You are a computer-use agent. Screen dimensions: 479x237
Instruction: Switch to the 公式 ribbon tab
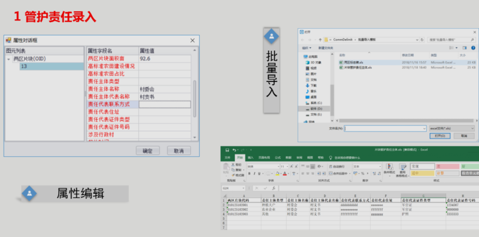278,157
